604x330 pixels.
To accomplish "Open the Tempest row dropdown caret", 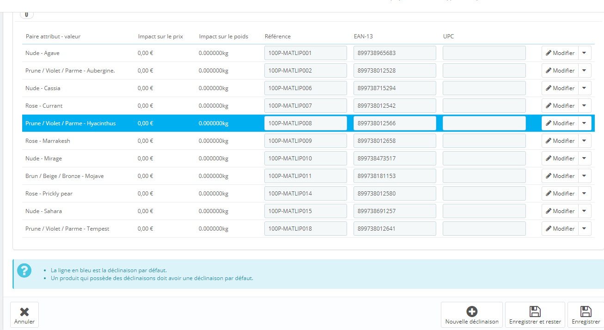I will [x=585, y=229].
